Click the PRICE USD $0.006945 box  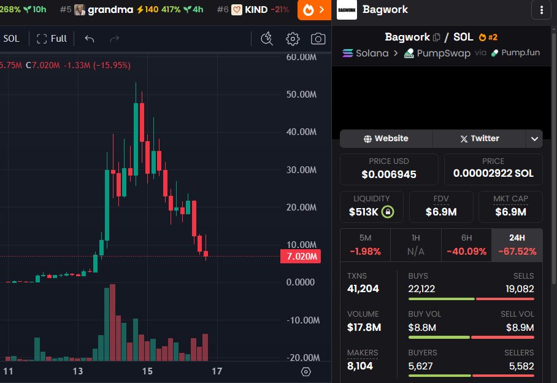389,169
